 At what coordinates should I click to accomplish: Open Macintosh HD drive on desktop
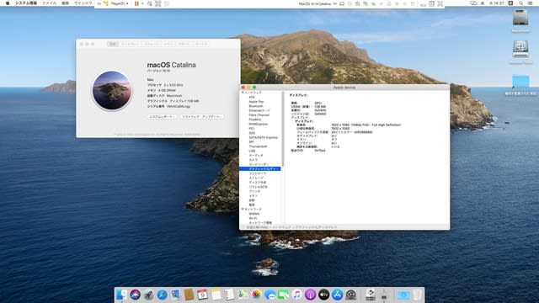coord(520,18)
